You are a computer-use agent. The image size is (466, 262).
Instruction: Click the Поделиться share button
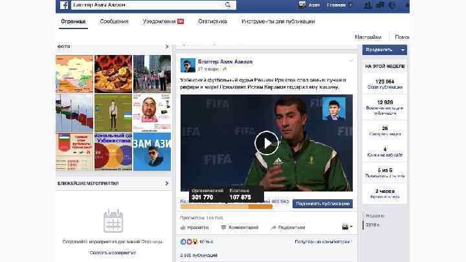tap(288, 228)
